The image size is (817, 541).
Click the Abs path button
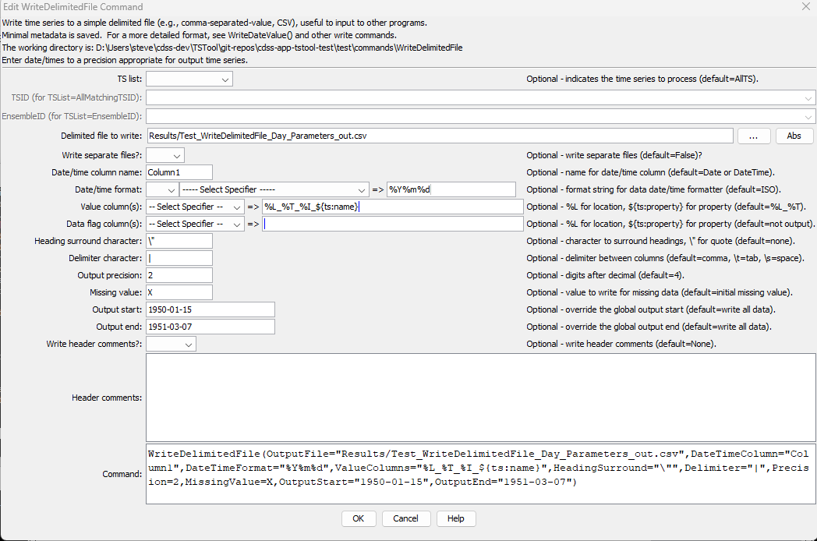(794, 136)
